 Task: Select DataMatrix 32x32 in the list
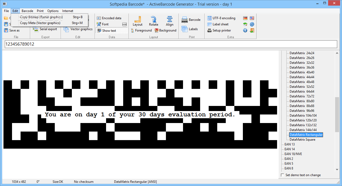302,63
